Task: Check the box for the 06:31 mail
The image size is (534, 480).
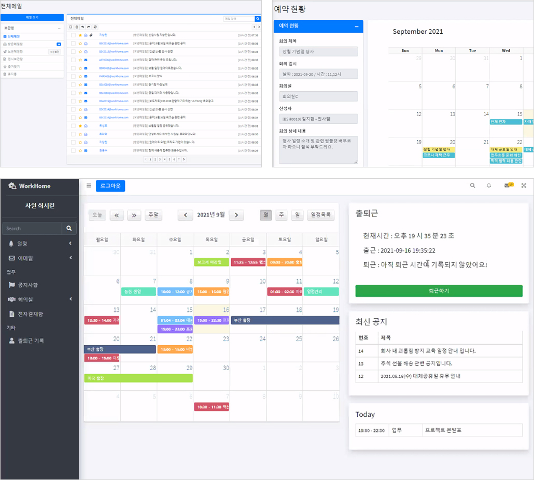Action: tap(73, 125)
